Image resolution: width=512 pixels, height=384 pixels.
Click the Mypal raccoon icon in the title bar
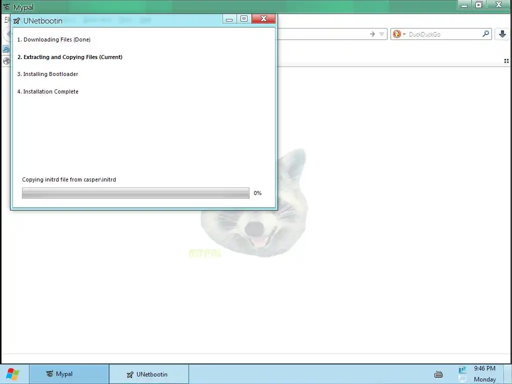[6, 7]
